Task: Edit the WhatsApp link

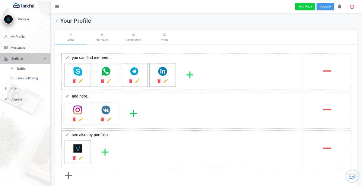Action: pos(109,81)
